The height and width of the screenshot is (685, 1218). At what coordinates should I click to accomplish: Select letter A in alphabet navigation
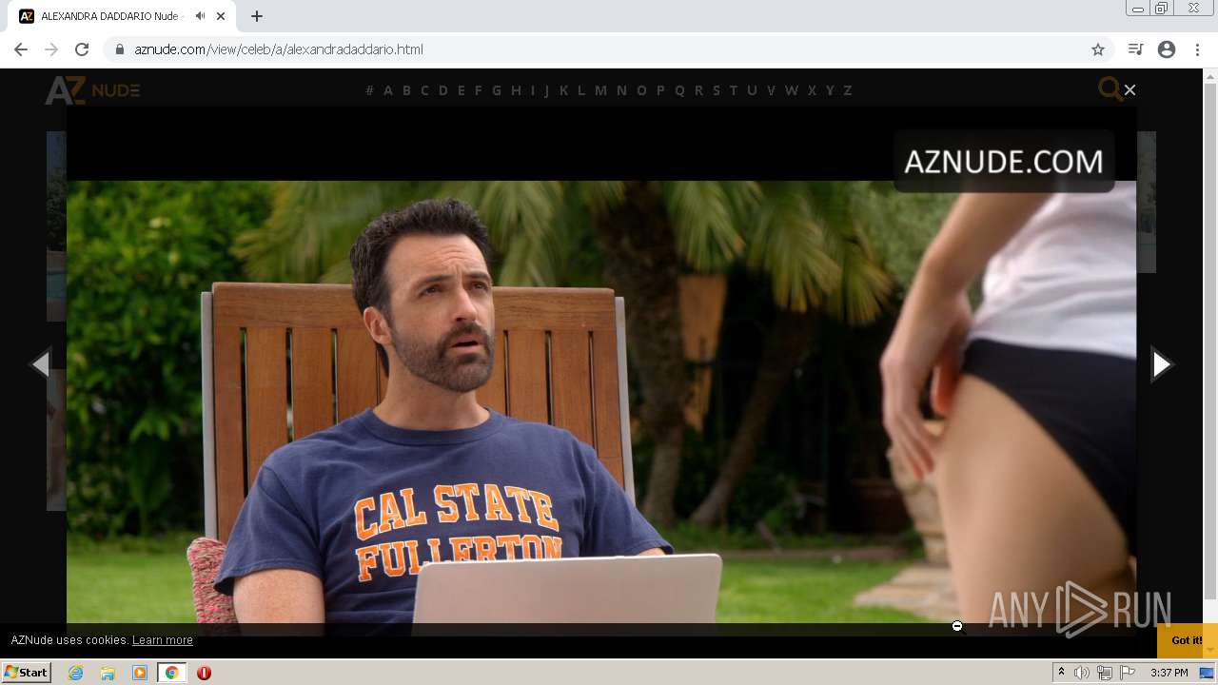[x=388, y=90]
